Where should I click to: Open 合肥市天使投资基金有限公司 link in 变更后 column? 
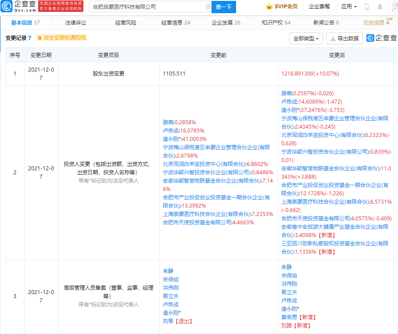pos(316,218)
